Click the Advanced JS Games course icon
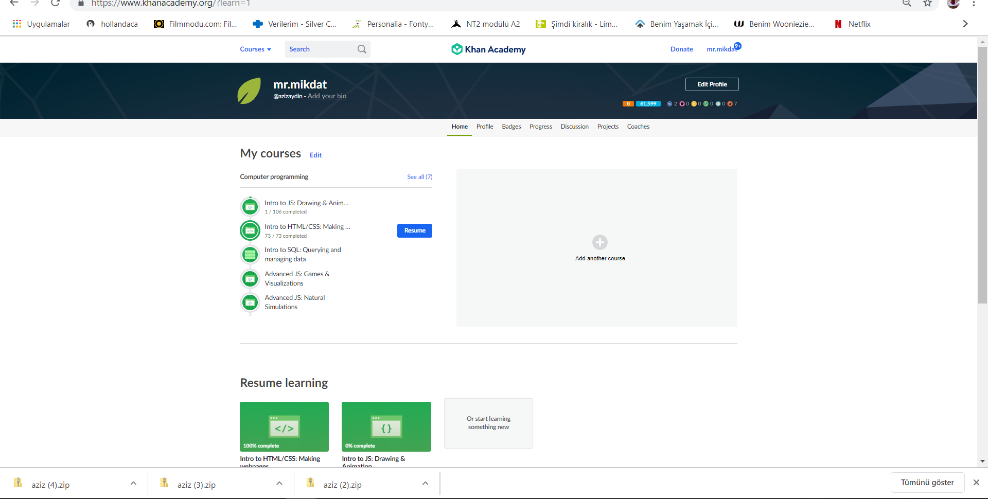 [250, 279]
